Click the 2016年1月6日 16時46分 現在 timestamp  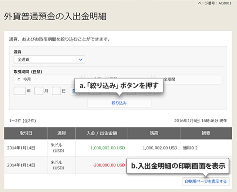(x=201, y=121)
